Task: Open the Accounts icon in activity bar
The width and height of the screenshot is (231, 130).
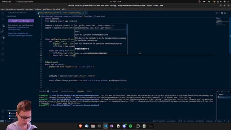Action: coord(3,111)
